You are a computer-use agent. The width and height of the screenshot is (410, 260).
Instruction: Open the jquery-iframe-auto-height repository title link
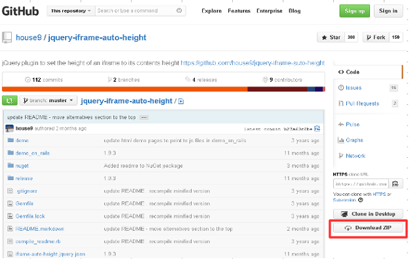click(x=97, y=37)
